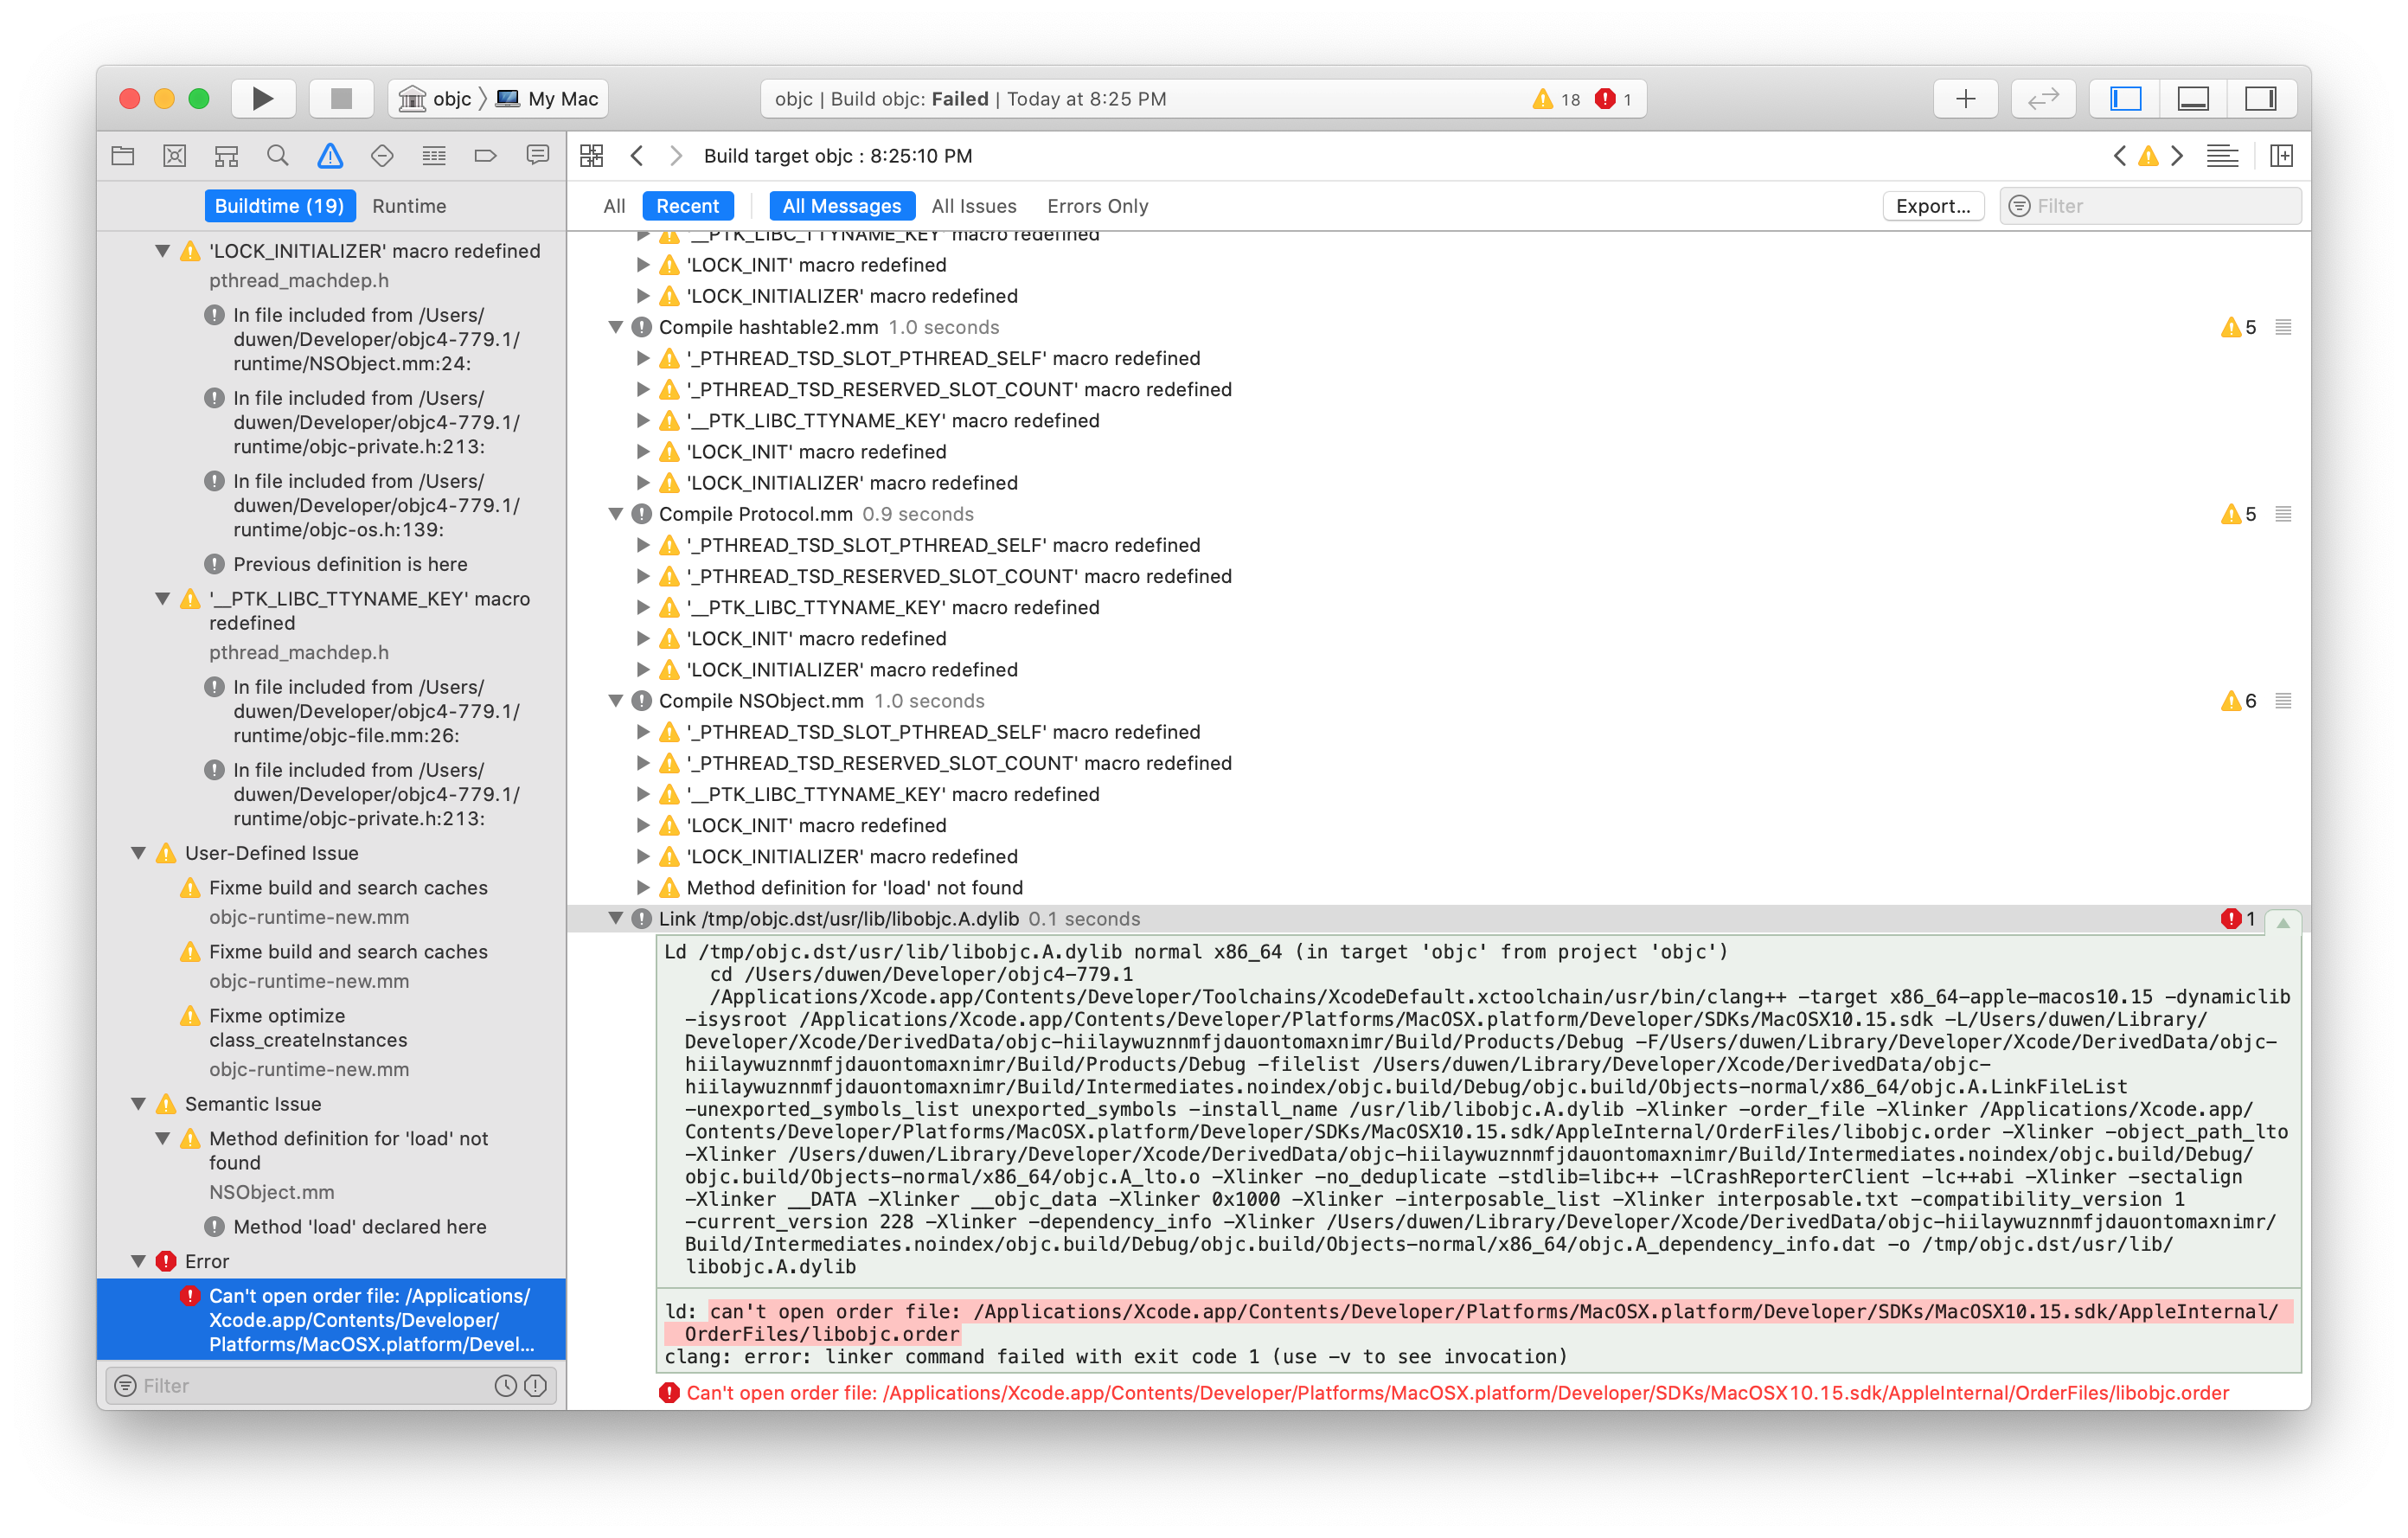
Task: Choose the objc scheme
Action: click(437, 98)
